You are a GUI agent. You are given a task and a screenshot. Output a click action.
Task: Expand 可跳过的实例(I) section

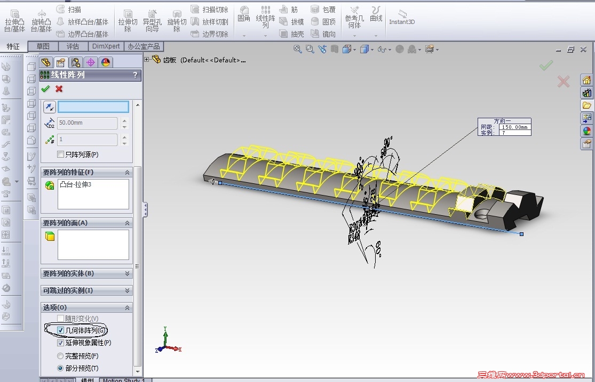pyautogui.click(x=127, y=291)
